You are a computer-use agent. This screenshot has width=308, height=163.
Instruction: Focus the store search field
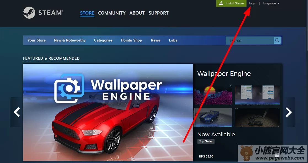click(250, 40)
